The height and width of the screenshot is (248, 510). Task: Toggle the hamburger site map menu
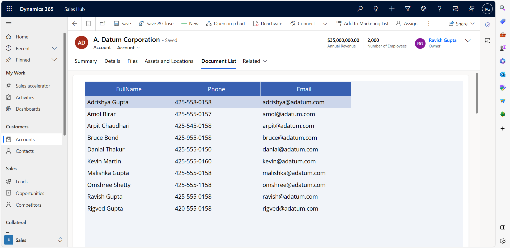9,24
